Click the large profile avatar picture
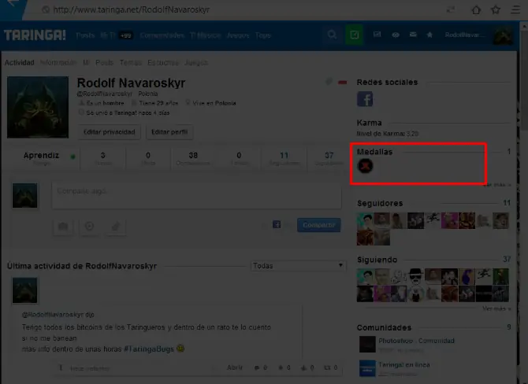The image size is (528, 384). [x=38, y=107]
